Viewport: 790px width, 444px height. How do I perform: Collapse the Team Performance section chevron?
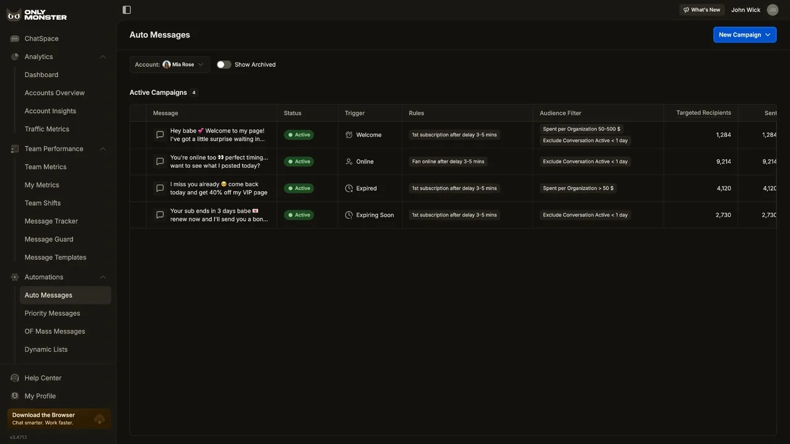click(102, 149)
